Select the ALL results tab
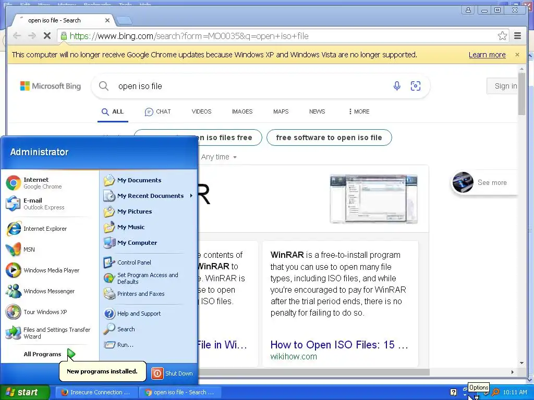534x400 pixels. click(x=113, y=111)
